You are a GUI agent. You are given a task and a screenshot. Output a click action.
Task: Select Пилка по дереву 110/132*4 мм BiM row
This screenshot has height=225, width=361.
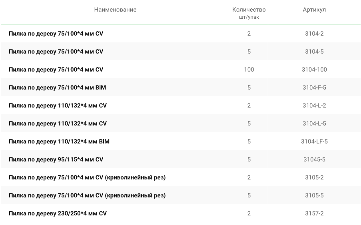tap(181, 141)
